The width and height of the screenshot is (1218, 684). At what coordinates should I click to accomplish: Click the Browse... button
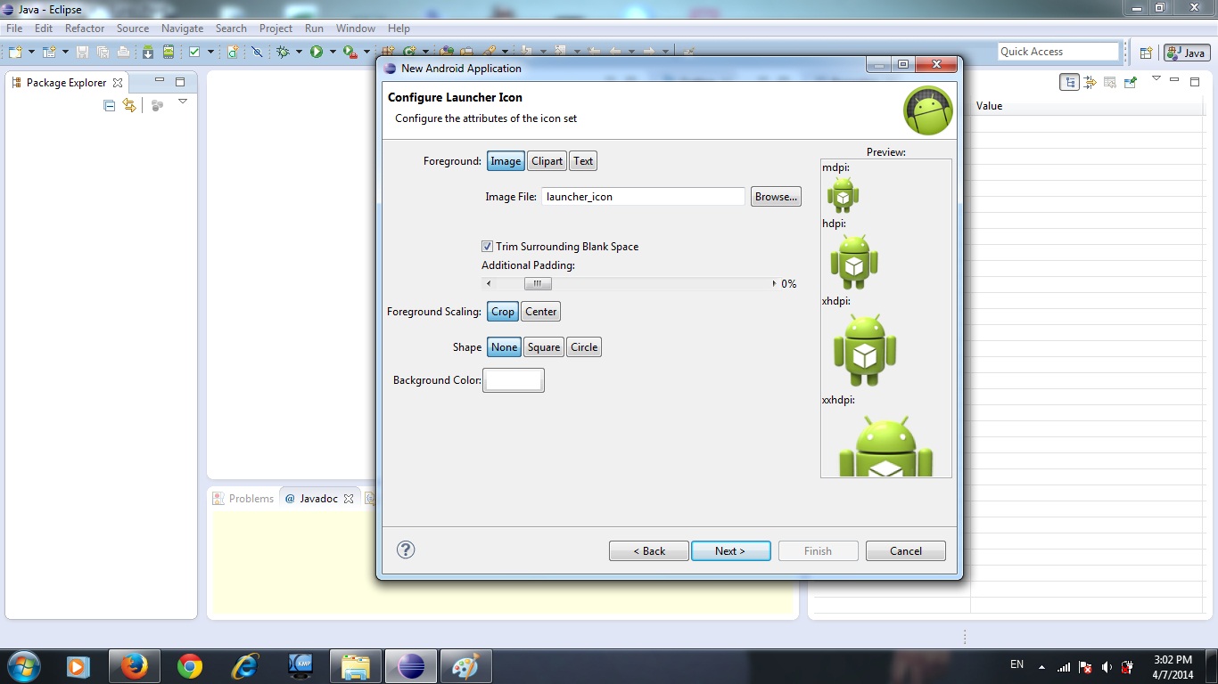[x=776, y=197]
